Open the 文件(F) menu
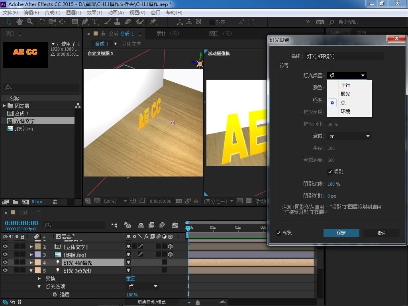Image resolution: width=408 pixels, height=306 pixels. pos(10,12)
